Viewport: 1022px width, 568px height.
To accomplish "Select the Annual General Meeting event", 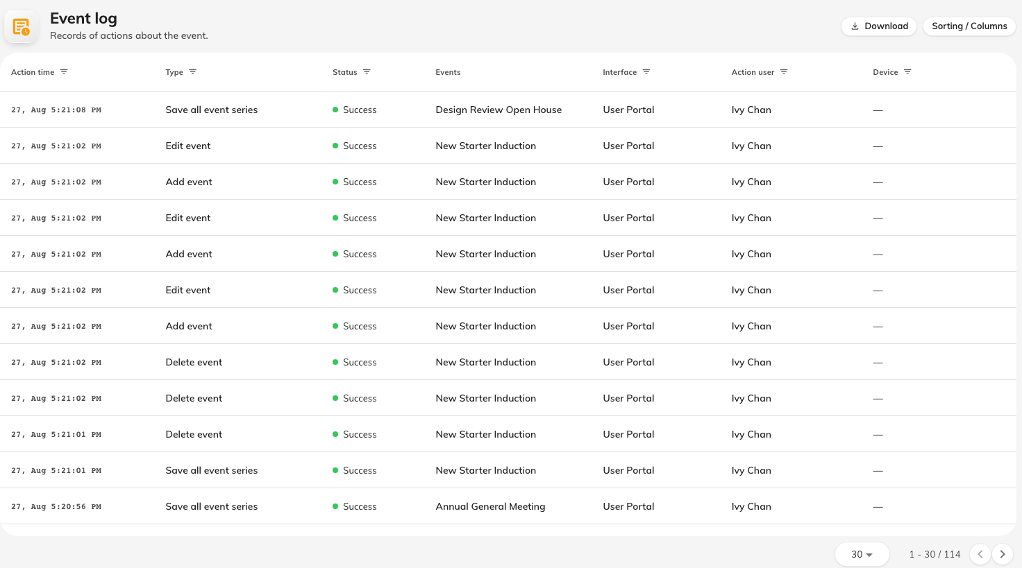I will pyautogui.click(x=490, y=506).
